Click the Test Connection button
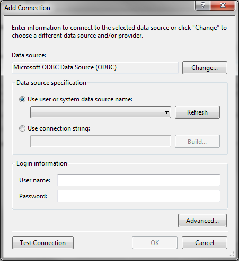 pos(43,243)
